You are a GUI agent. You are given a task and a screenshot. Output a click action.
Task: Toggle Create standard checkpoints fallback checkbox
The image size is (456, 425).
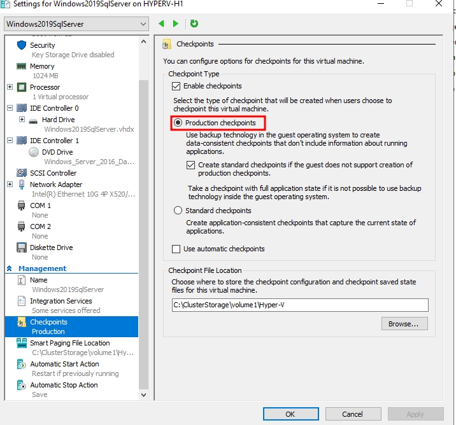pos(191,165)
